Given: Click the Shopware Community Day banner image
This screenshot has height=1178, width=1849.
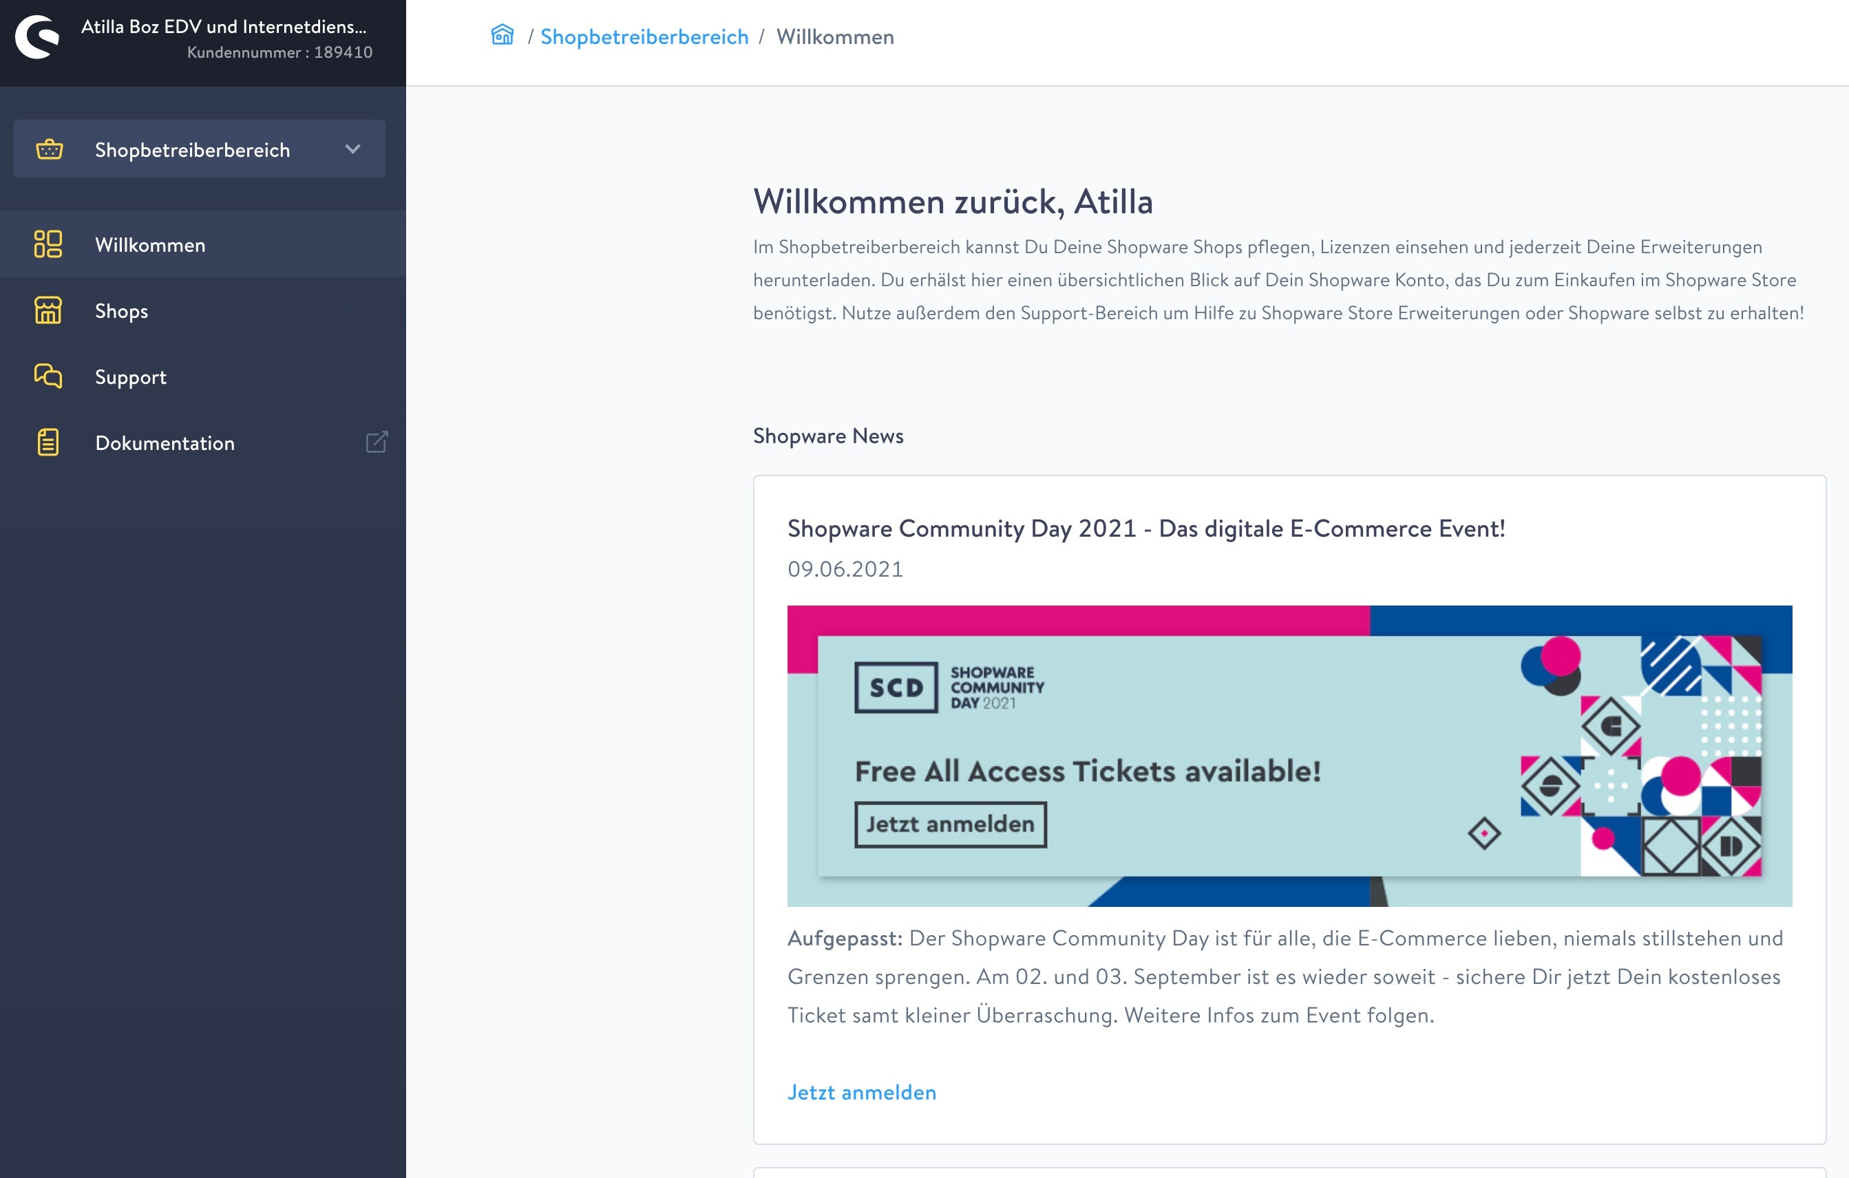Looking at the screenshot, I should click(1289, 756).
